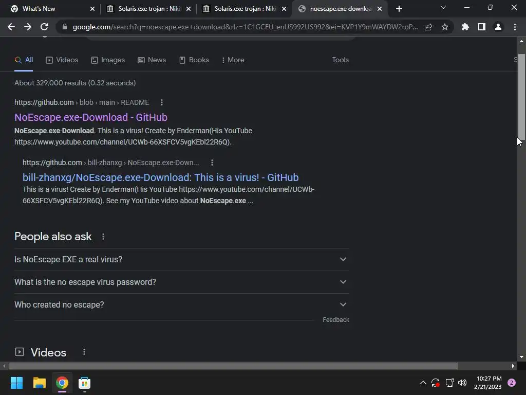Image resolution: width=526 pixels, height=395 pixels.
Task: Open Chrome profile avatar menu
Action: coord(498,27)
